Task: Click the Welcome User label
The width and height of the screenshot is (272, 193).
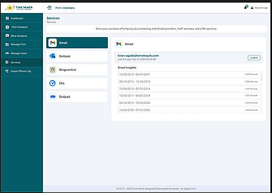Action: (261, 8)
